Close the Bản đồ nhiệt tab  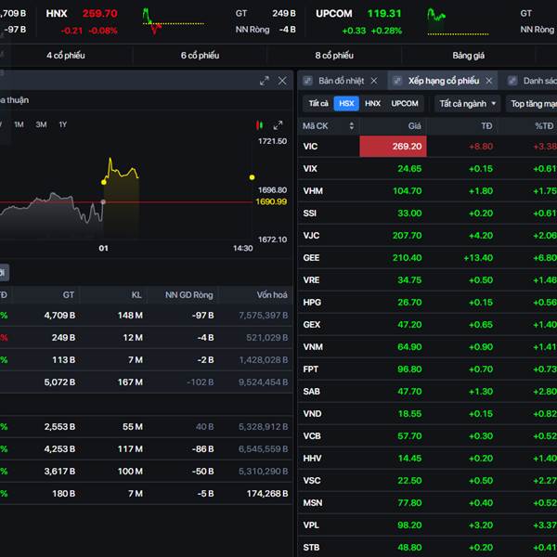[374, 81]
